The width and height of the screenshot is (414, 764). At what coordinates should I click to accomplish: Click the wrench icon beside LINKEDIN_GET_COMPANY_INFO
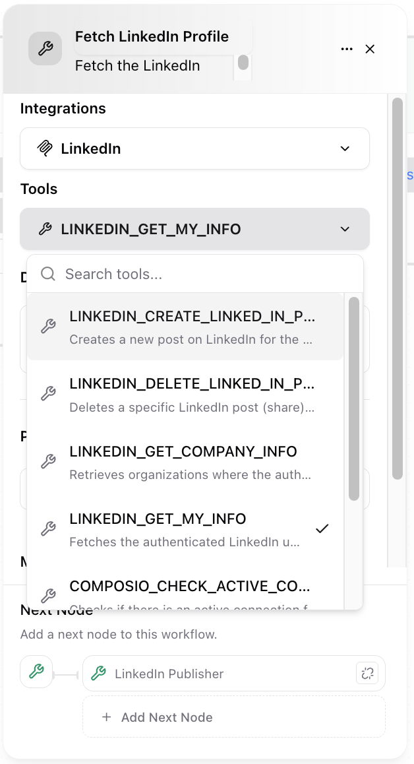pyautogui.click(x=48, y=461)
